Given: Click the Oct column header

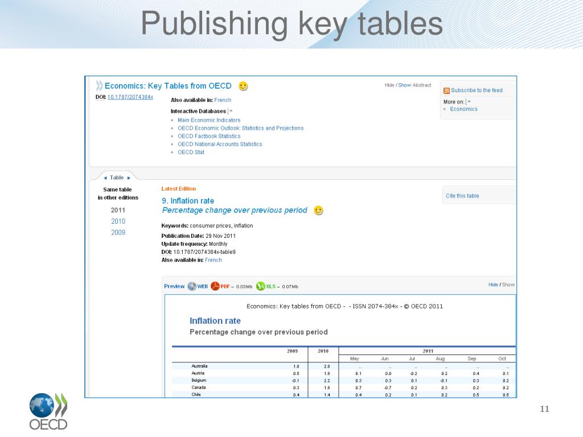Looking at the screenshot, I should [x=502, y=358].
